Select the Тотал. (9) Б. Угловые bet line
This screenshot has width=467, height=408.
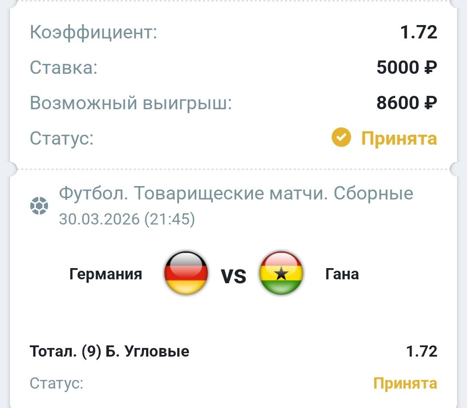point(109,351)
